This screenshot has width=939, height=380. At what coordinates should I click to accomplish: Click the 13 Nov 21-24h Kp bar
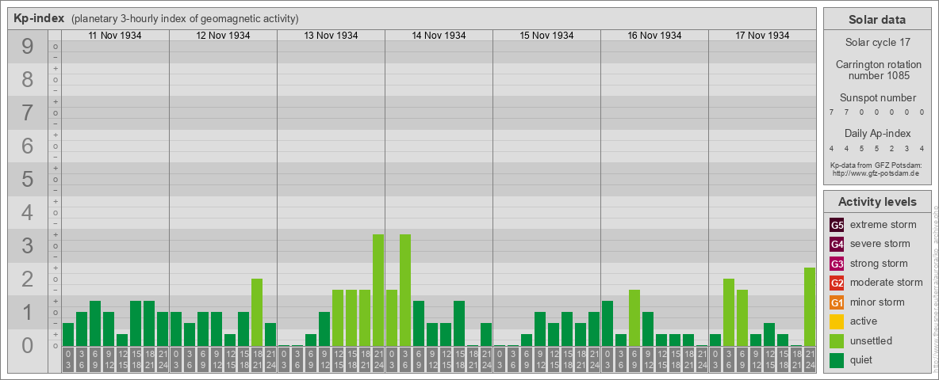pyautogui.click(x=378, y=291)
